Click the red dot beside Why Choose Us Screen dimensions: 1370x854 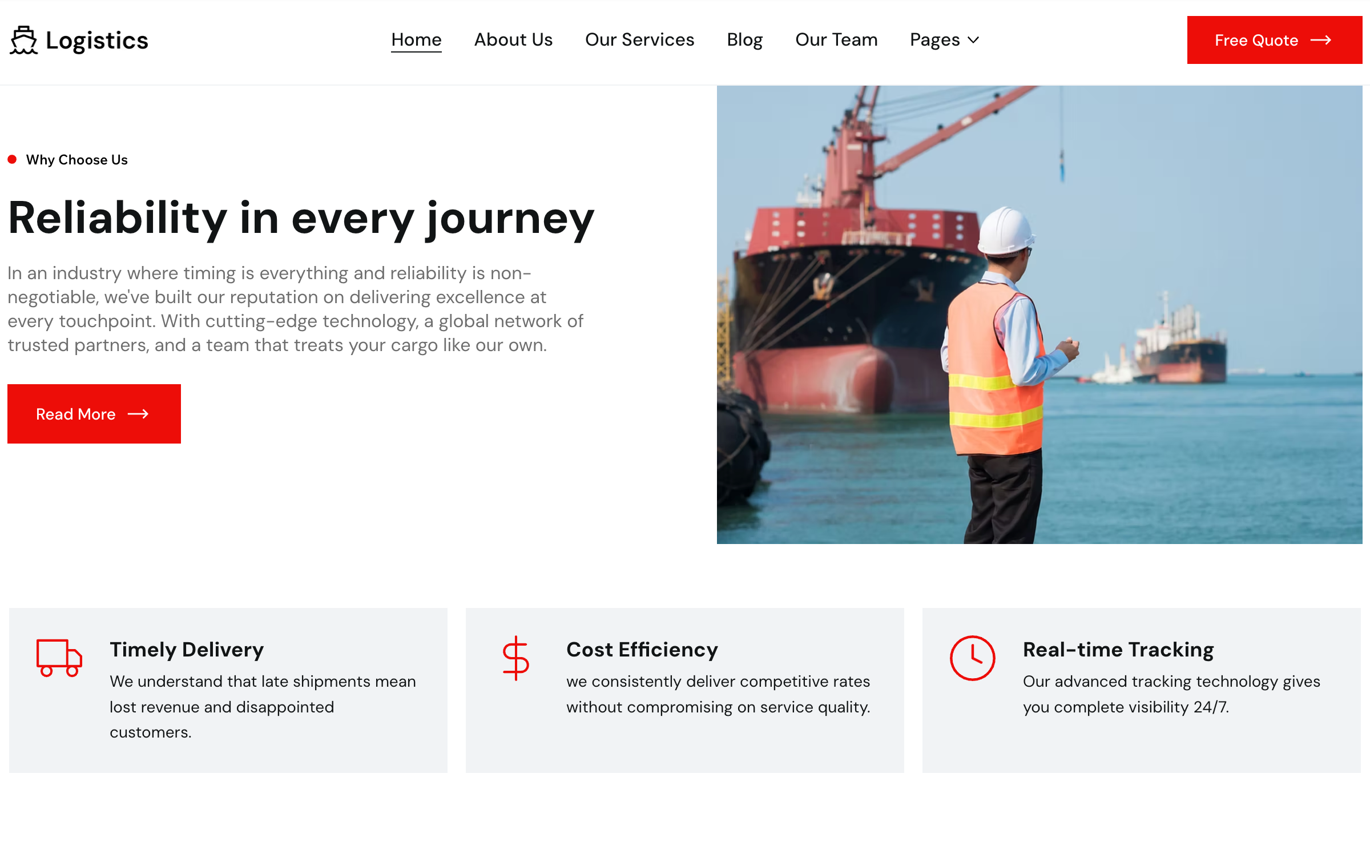[x=12, y=159]
